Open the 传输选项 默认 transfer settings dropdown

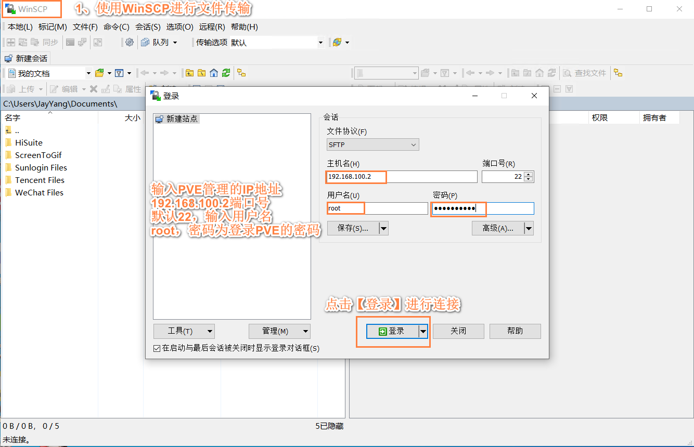tap(320, 42)
